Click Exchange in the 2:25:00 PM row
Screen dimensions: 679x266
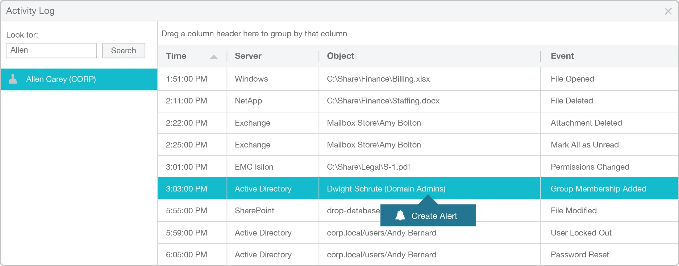click(x=273, y=145)
